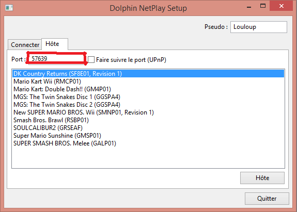Choose Smash Bros. Brawl in the list
The image size is (297, 212).
pos(148,120)
